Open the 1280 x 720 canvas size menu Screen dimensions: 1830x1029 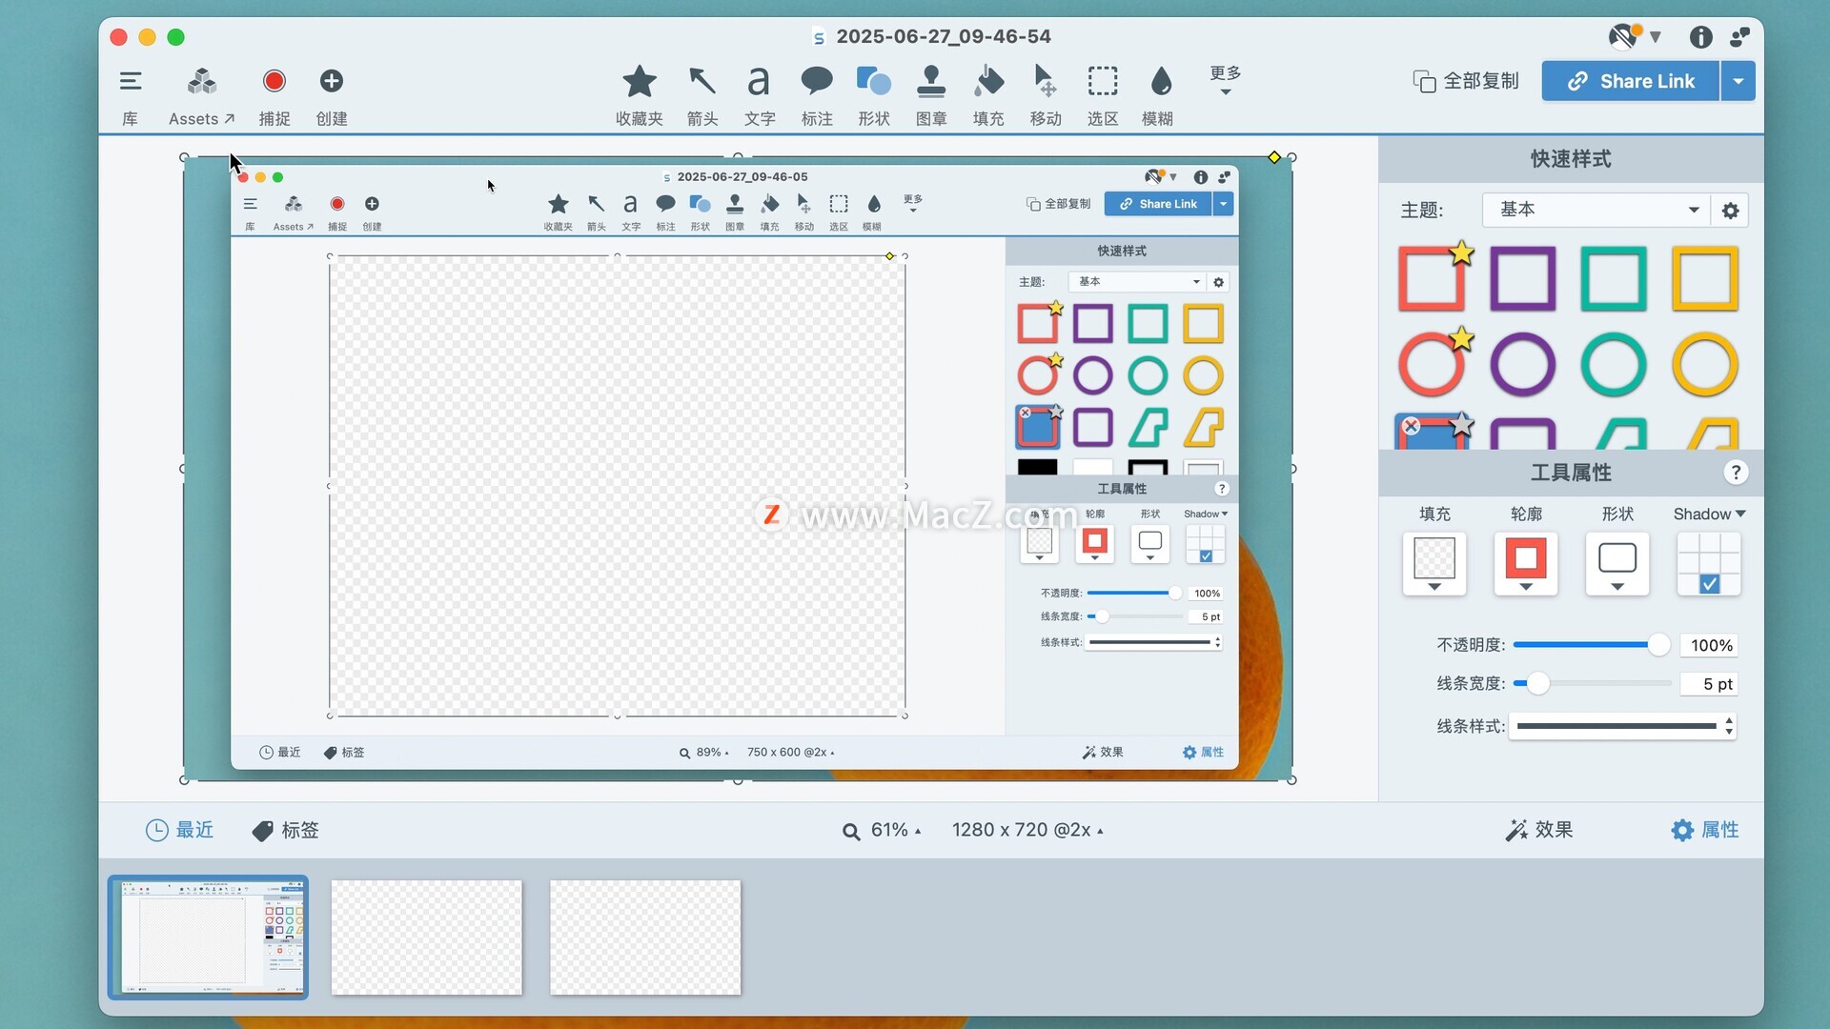[1027, 830]
